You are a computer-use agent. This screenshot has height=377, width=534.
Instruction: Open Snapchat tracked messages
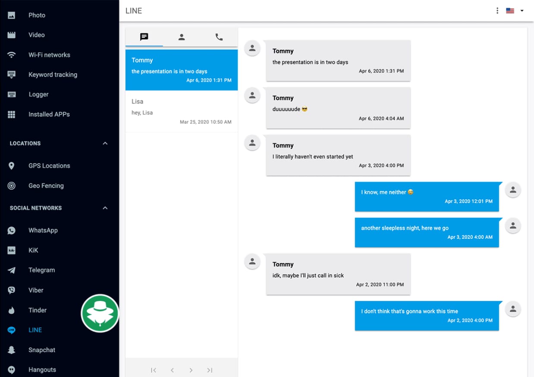pyautogui.click(x=11, y=349)
